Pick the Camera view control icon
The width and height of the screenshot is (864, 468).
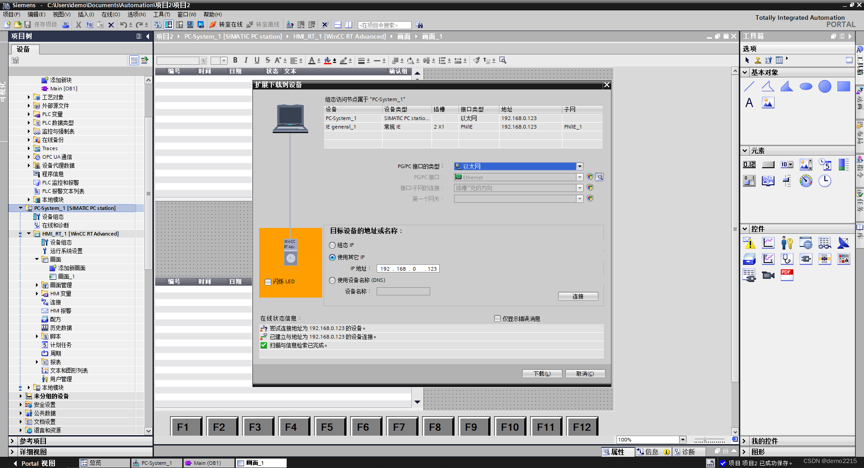coord(768,275)
